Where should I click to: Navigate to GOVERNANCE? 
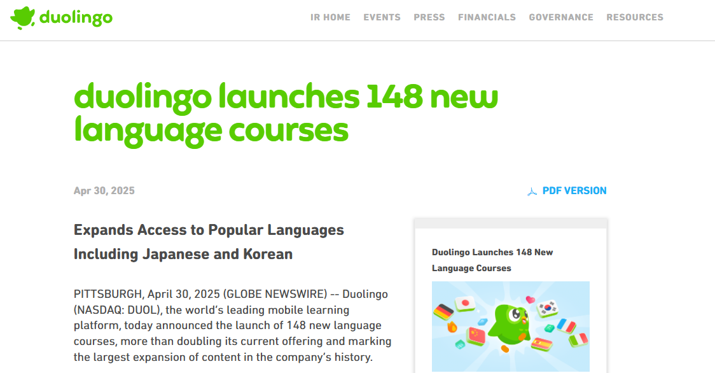[561, 17]
